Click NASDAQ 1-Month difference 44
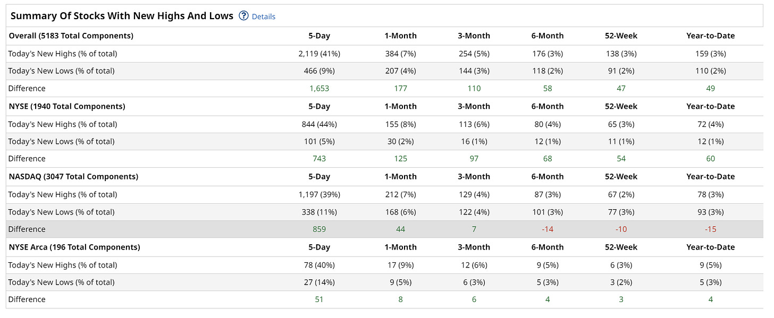This screenshot has width=774, height=318. (401, 229)
